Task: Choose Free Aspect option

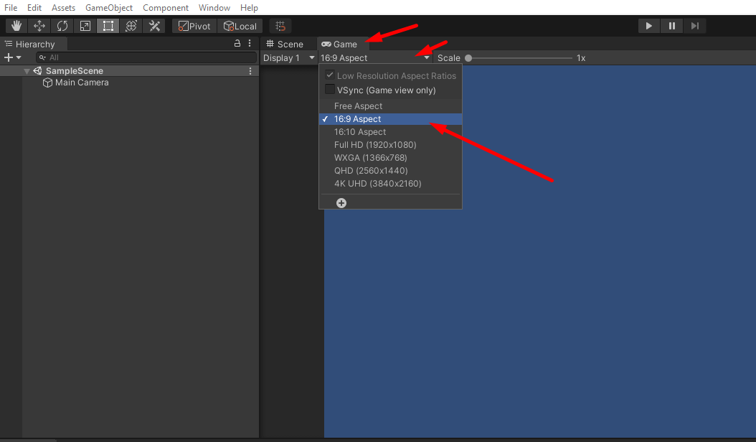Action: (x=390, y=105)
